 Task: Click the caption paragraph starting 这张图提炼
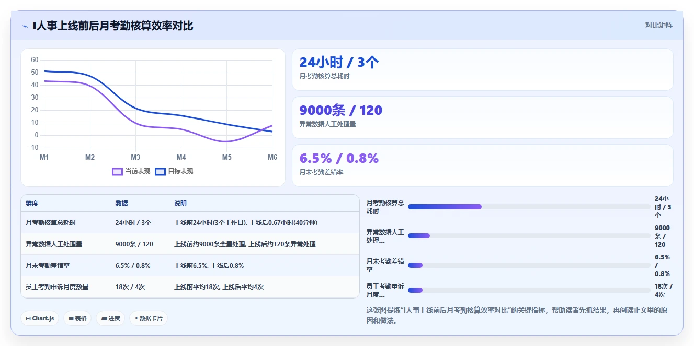pyautogui.click(x=517, y=316)
